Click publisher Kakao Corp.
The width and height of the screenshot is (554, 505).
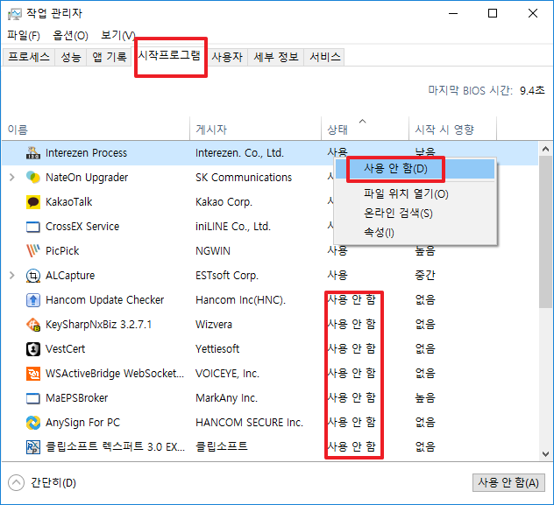point(224,201)
